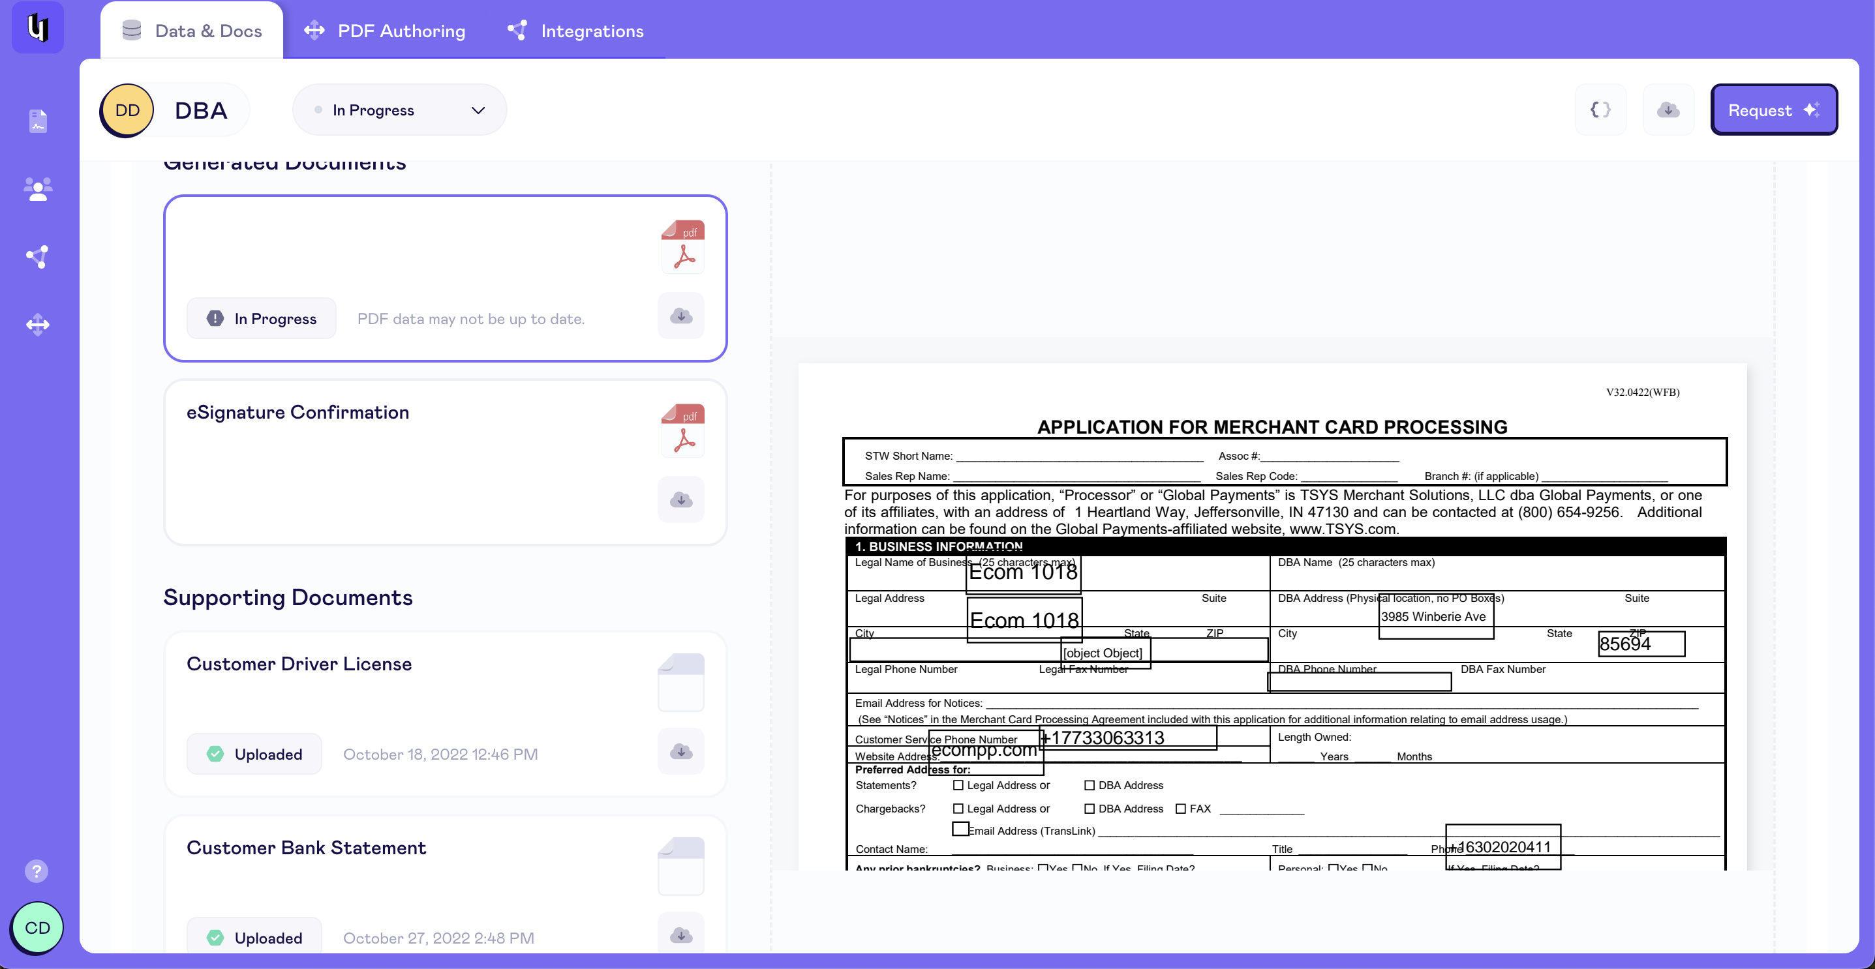Check the DBA Address box for Statements

click(1090, 785)
